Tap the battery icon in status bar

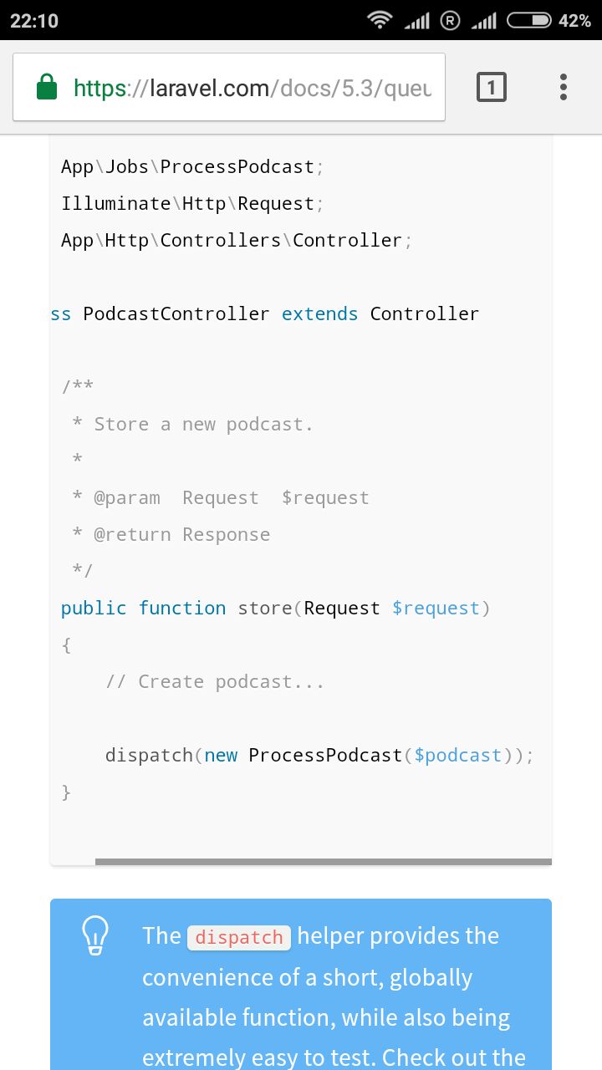pos(529,20)
